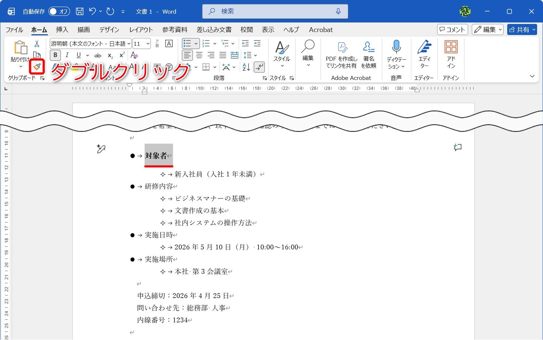The image size is (543, 340).
Task: Toggle Underline formatting
Action: click(79, 55)
